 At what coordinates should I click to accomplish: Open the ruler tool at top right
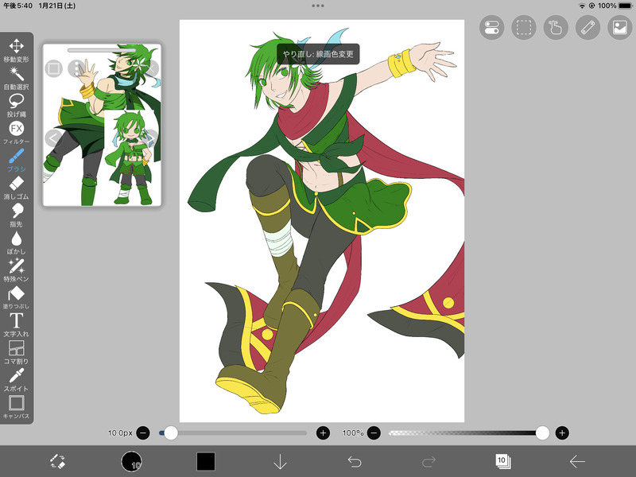coord(588,28)
